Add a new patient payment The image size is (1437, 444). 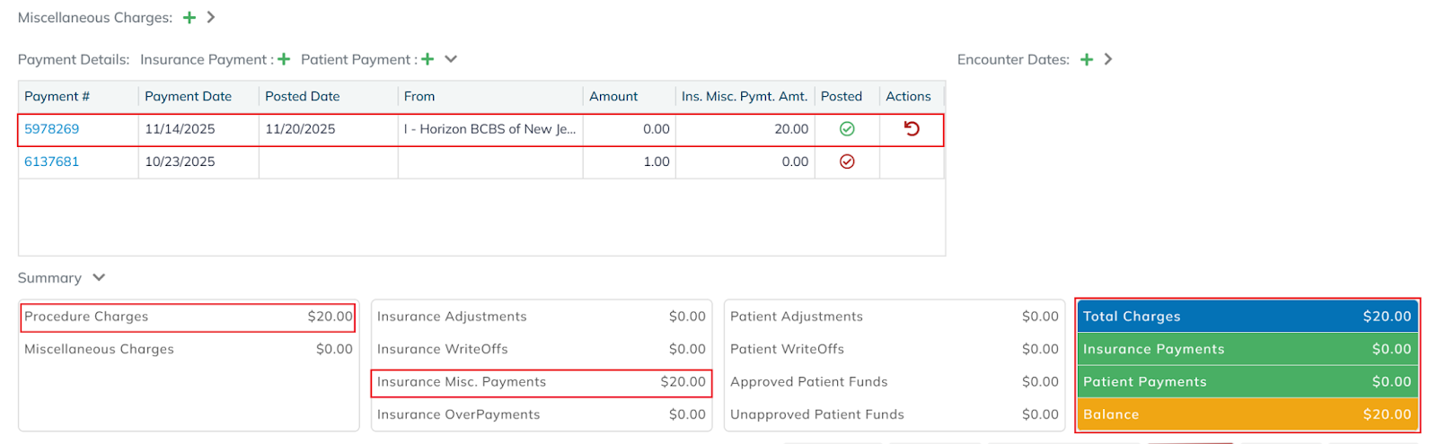point(428,59)
